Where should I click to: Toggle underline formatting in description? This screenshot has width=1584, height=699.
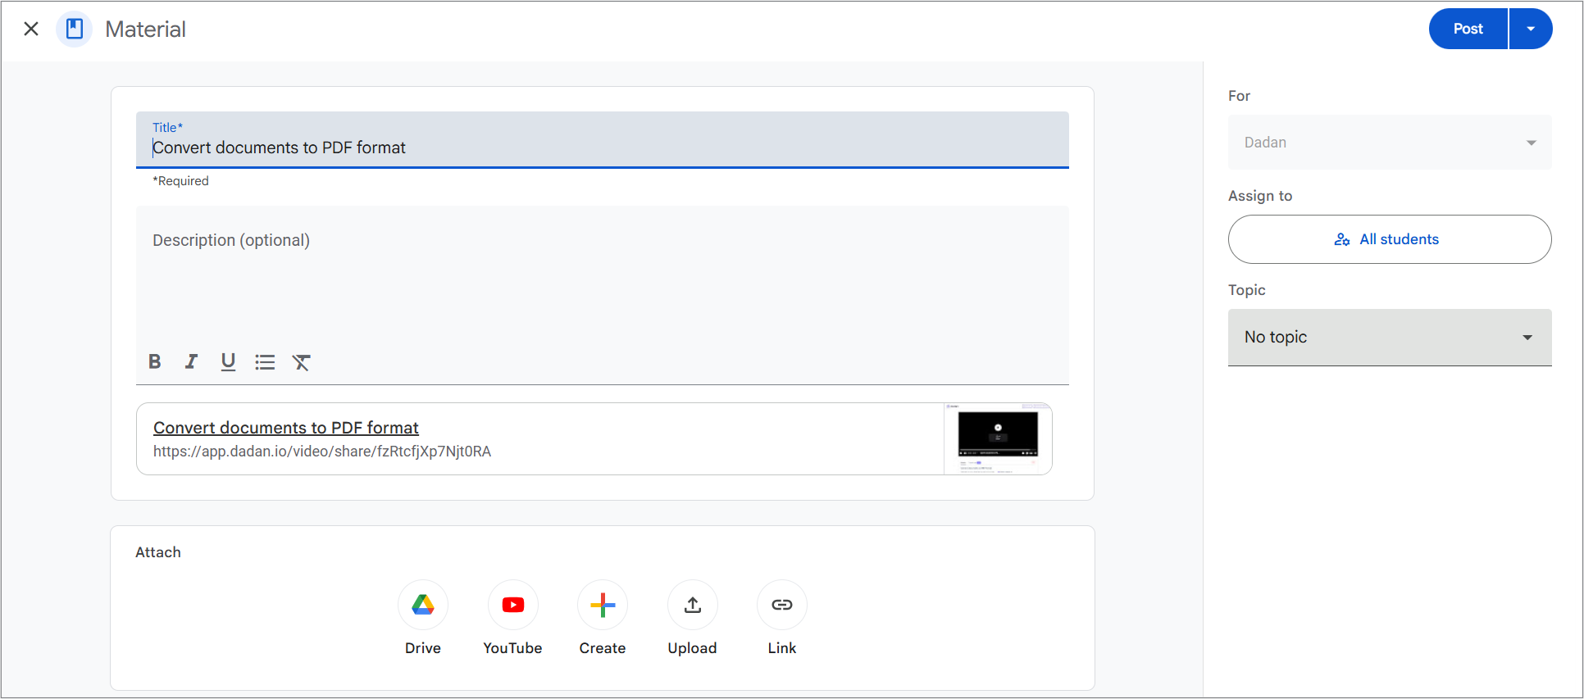point(228,361)
